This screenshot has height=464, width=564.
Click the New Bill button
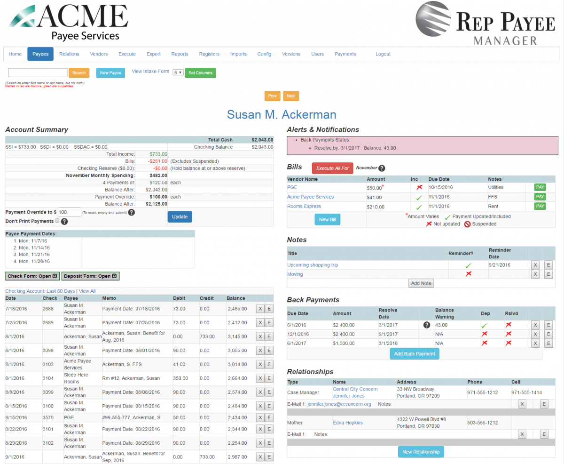pos(327,219)
